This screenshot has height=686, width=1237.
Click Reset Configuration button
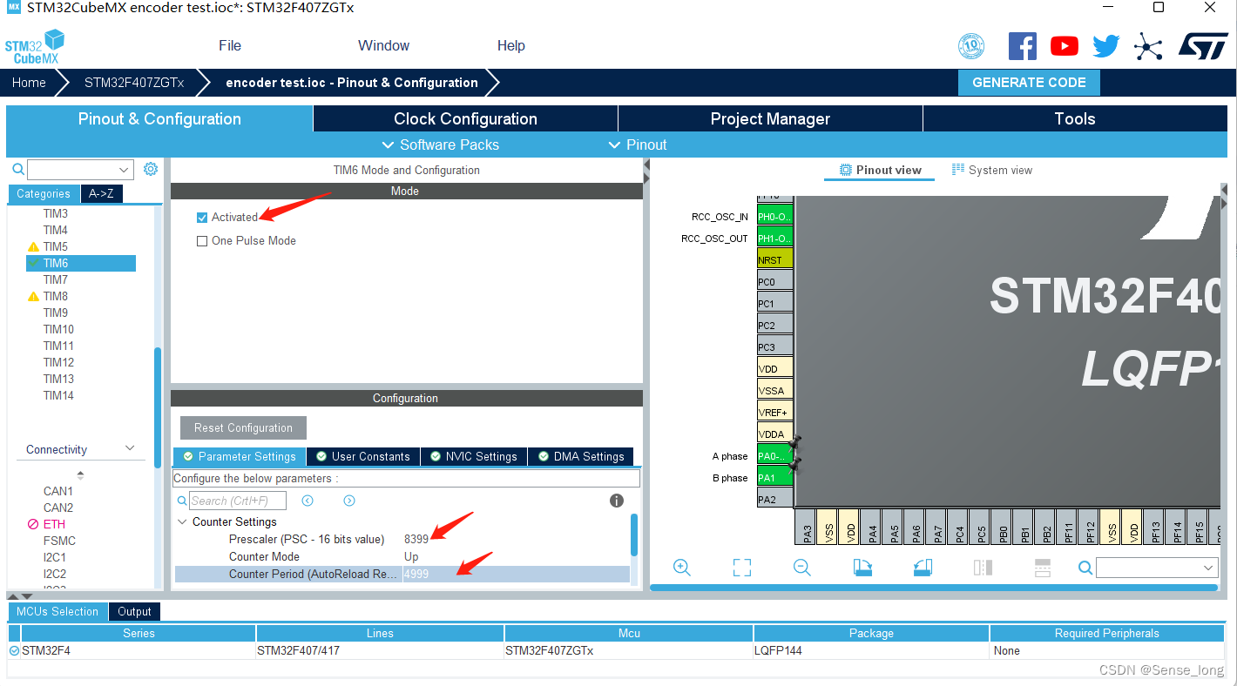tap(243, 427)
